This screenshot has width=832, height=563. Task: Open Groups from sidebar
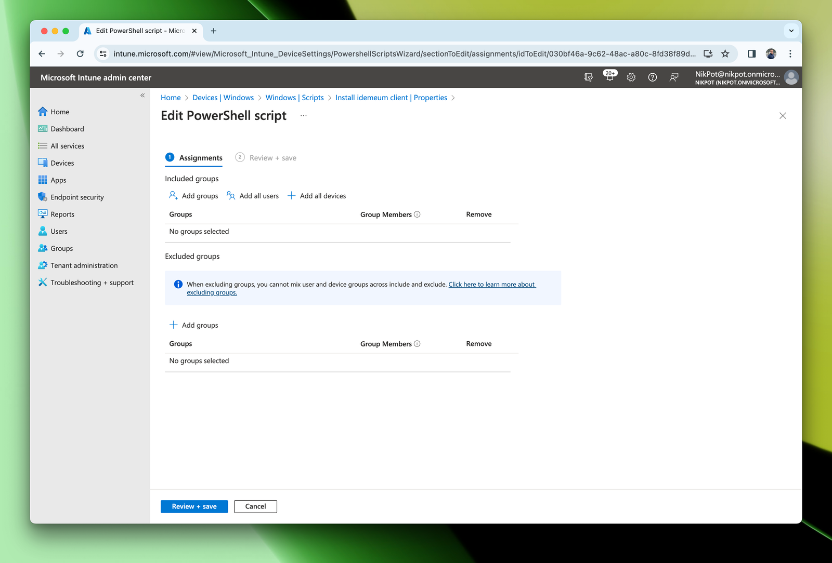61,249
